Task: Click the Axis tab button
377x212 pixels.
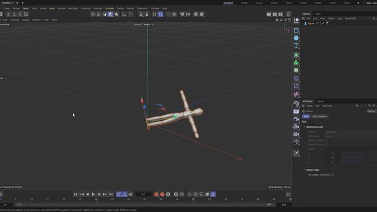Action: point(306,117)
